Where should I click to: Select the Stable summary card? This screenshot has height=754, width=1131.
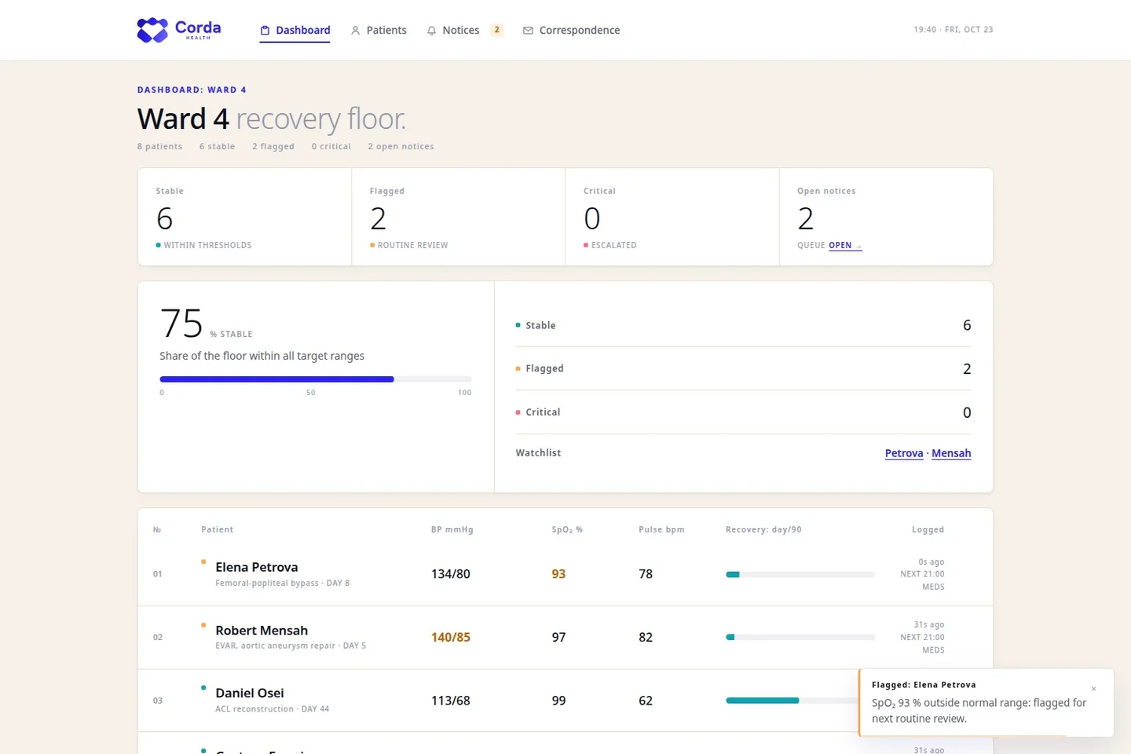pos(244,217)
